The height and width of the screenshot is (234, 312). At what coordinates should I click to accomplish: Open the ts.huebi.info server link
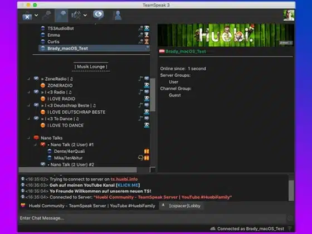click(124, 179)
